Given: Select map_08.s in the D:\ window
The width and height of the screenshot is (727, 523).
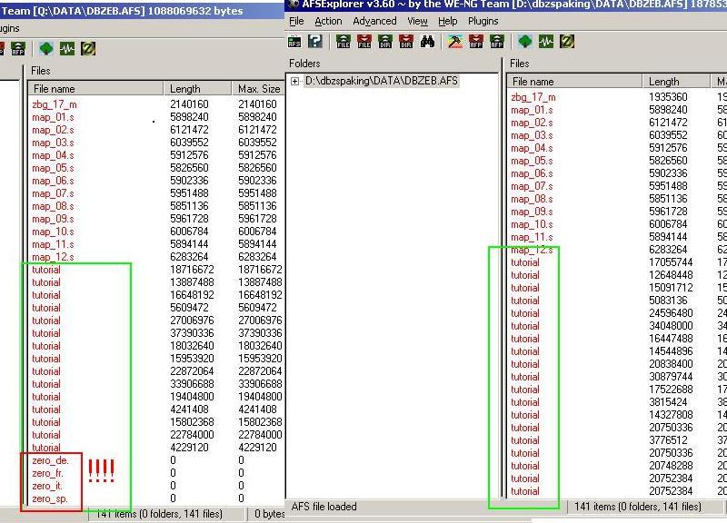Looking at the screenshot, I should (x=532, y=199).
